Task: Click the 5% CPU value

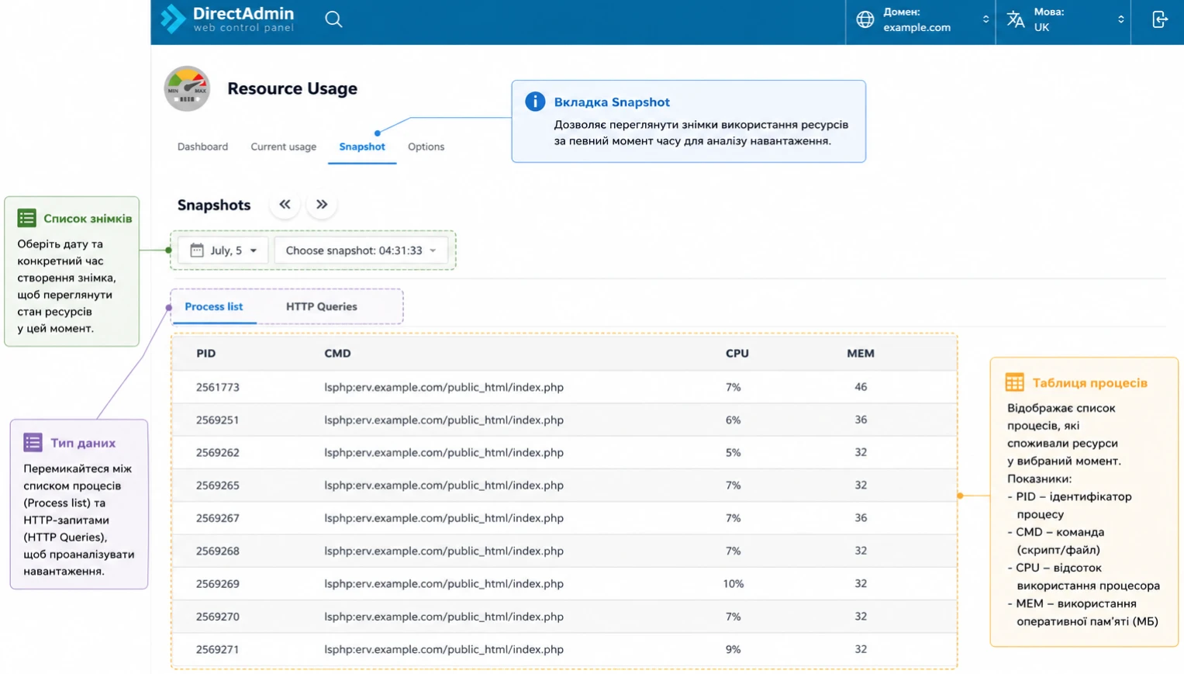Action: [x=734, y=452]
